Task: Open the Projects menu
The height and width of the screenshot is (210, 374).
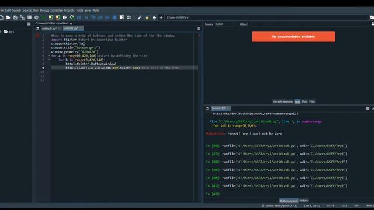Action: click(69, 10)
